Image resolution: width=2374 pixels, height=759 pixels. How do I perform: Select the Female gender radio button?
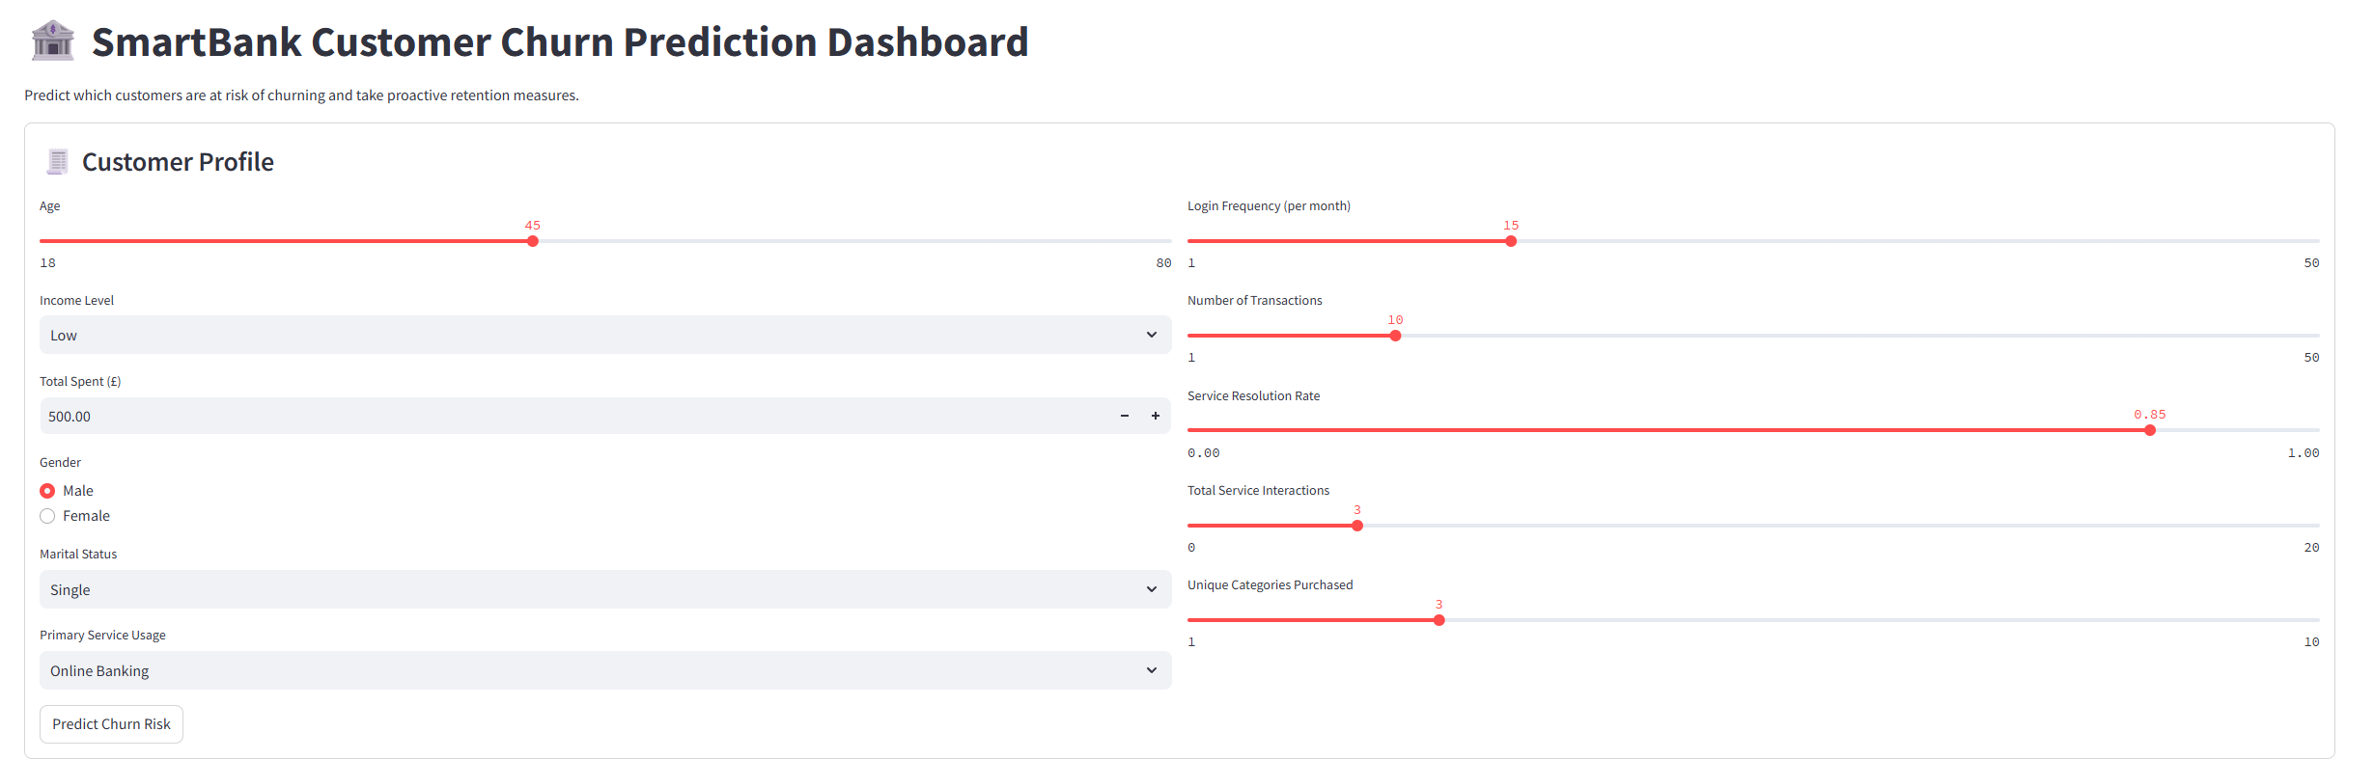(x=47, y=516)
